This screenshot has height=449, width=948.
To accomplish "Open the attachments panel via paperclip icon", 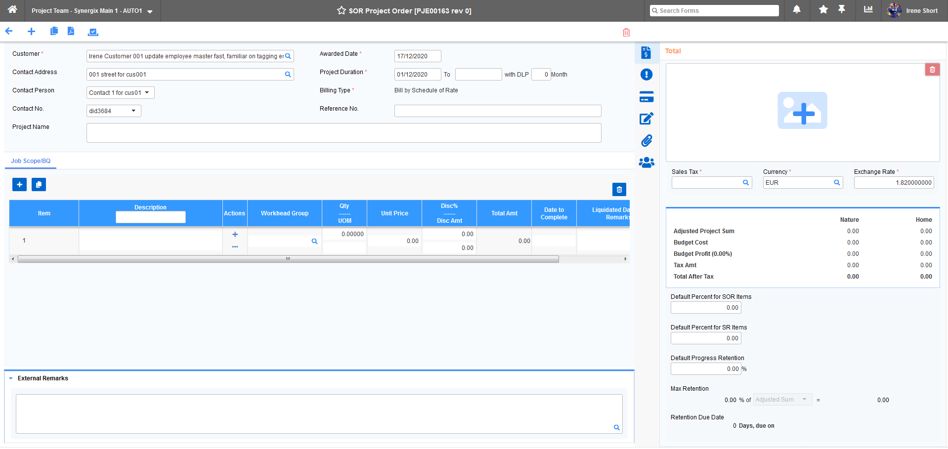I will [646, 140].
